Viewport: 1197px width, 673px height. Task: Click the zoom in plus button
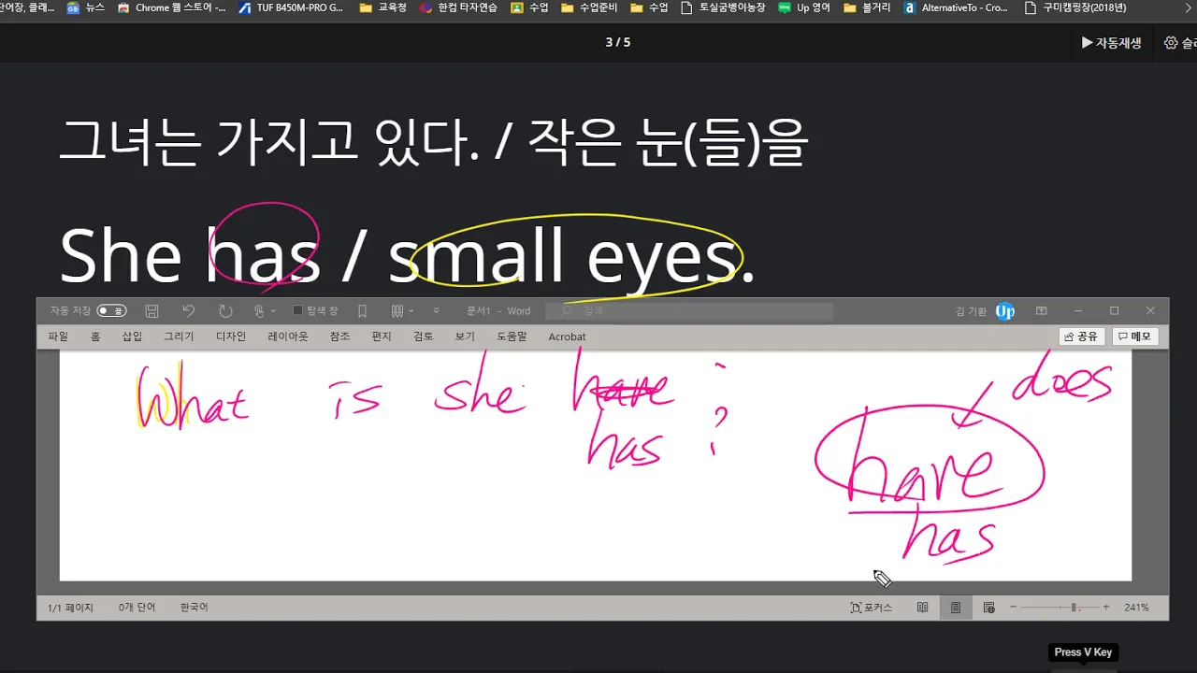[1105, 608]
